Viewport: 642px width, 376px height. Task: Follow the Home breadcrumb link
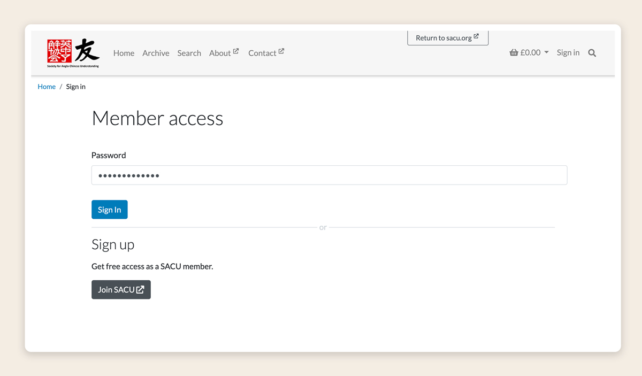(47, 87)
